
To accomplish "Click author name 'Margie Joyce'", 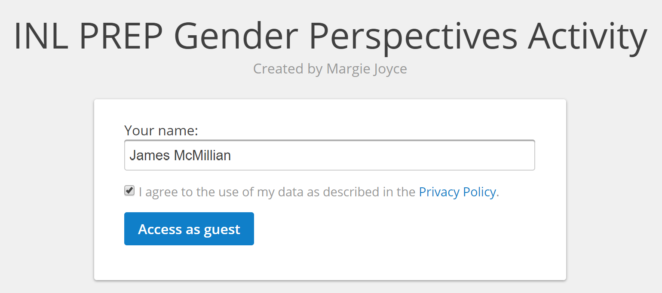I will pos(367,68).
